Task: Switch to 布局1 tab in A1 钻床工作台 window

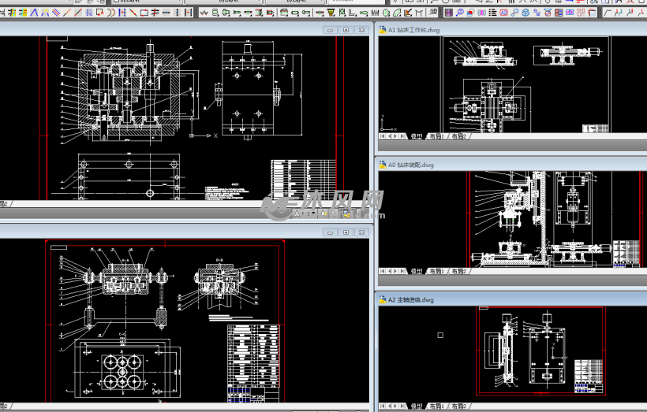Action: click(x=437, y=136)
